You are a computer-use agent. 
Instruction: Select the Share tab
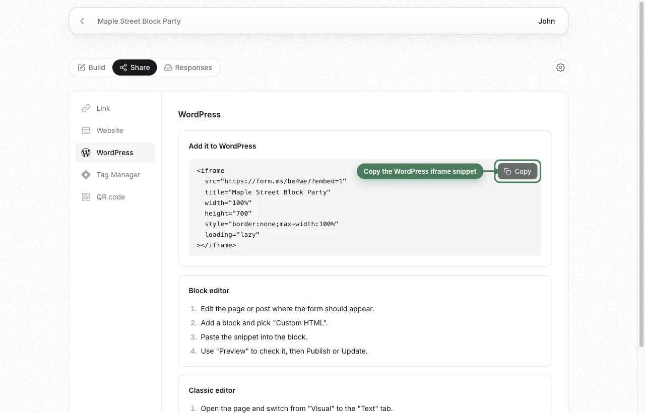pos(135,67)
